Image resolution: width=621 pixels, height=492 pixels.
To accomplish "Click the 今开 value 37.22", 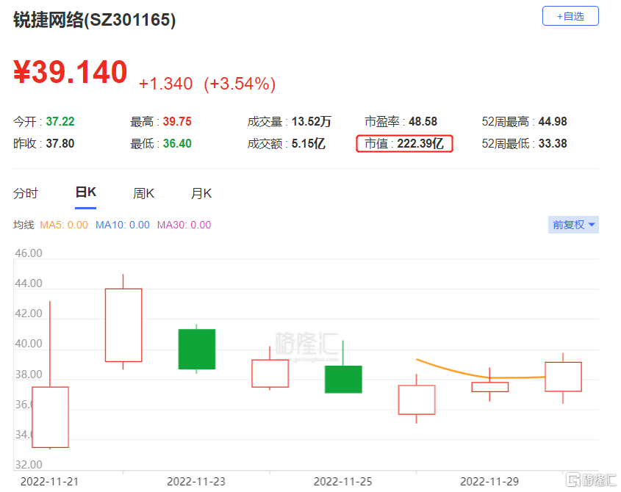I will point(60,121).
